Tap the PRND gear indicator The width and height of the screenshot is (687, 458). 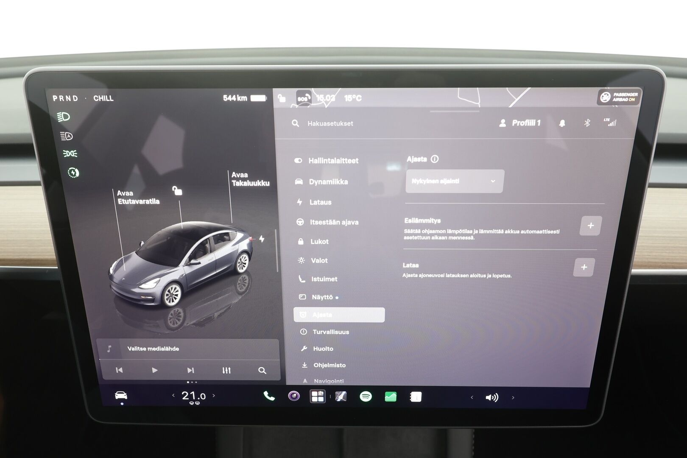65,98
